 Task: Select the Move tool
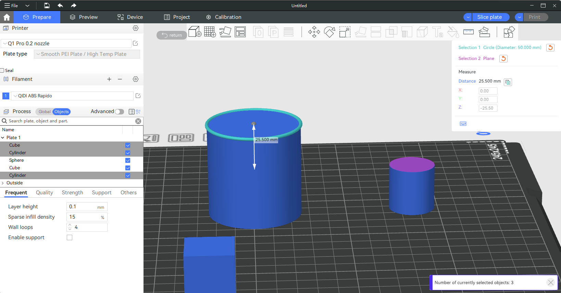click(314, 32)
